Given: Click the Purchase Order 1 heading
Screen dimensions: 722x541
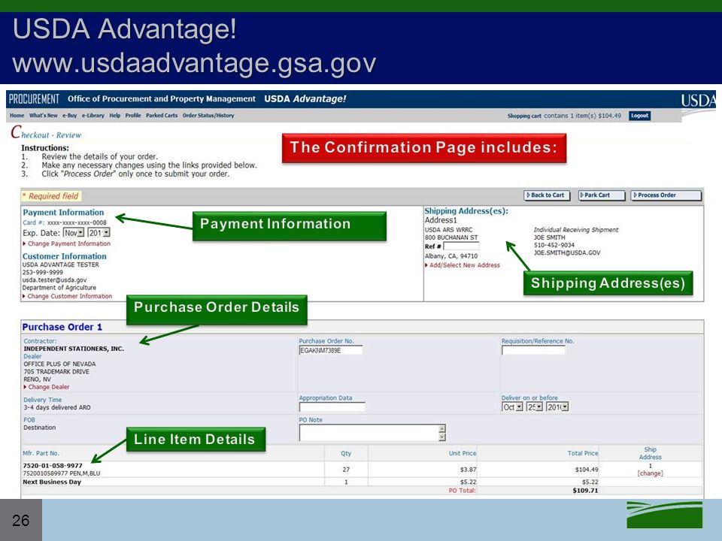Looking at the screenshot, I should [x=62, y=327].
